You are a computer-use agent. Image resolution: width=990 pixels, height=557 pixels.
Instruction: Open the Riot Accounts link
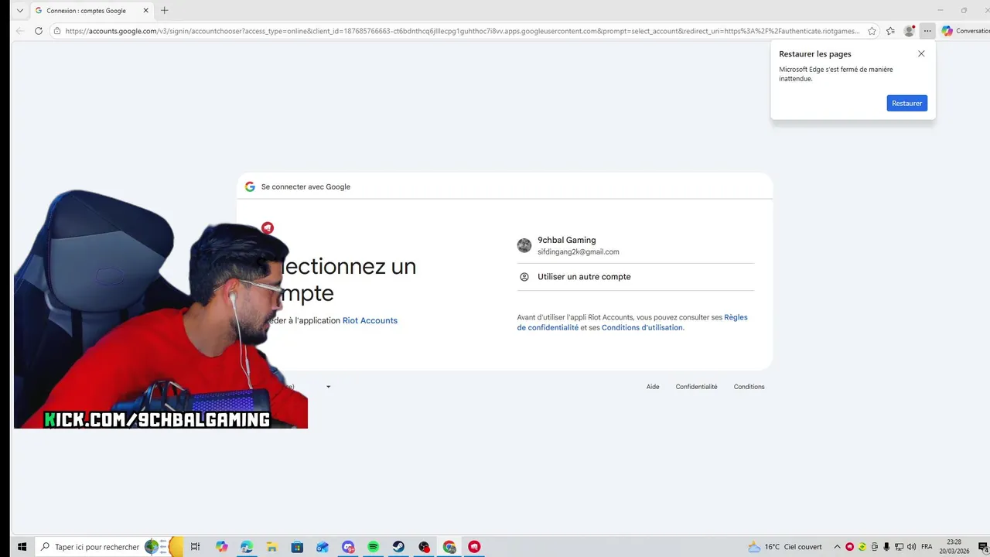pos(370,320)
